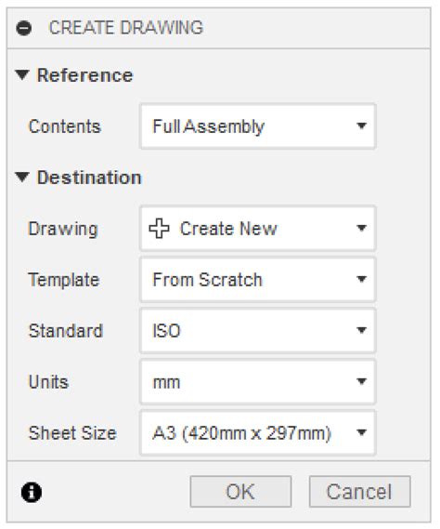Click the arrow of the Sheet Size combo
This screenshot has height=529, width=440.
[x=361, y=432]
